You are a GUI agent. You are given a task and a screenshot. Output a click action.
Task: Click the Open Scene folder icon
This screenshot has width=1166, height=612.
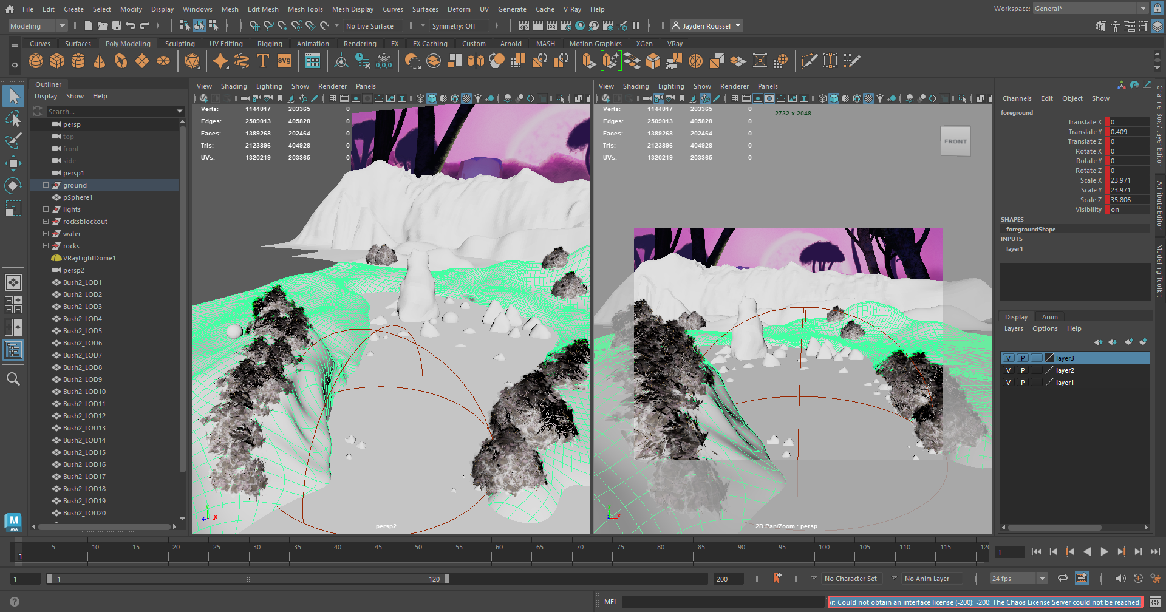tap(103, 25)
